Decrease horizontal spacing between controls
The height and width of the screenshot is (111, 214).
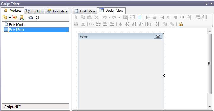coord(105,24)
